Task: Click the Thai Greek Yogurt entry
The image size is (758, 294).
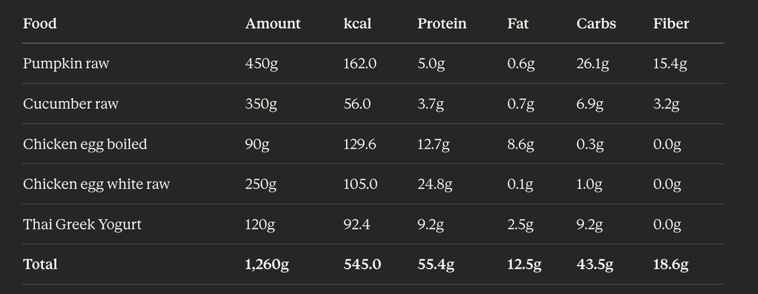Action: (x=82, y=225)
